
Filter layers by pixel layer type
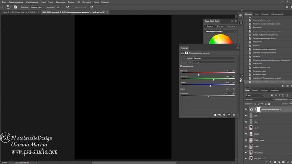272,95
